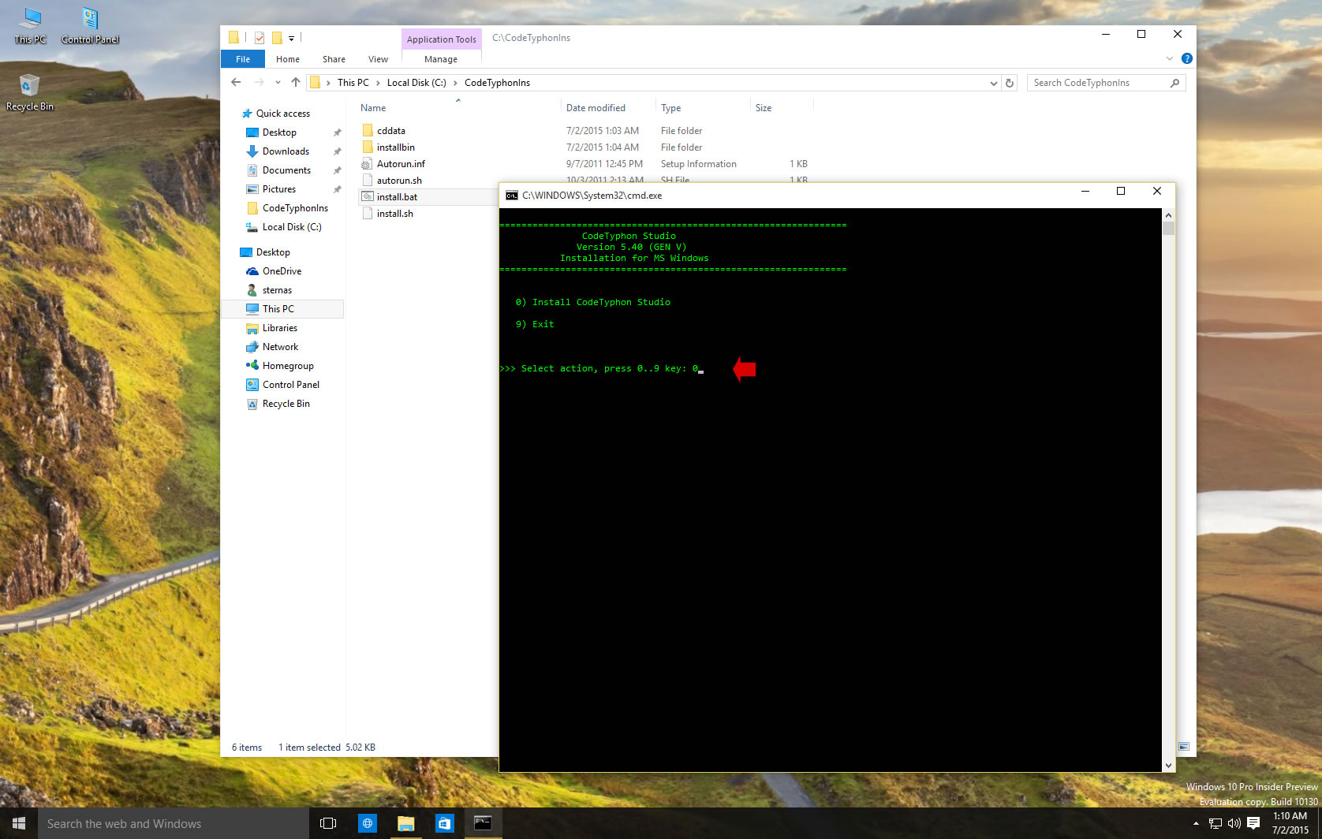
Task: Open sternas user folder
Action: pyautogui.click(x=277, y=290)
